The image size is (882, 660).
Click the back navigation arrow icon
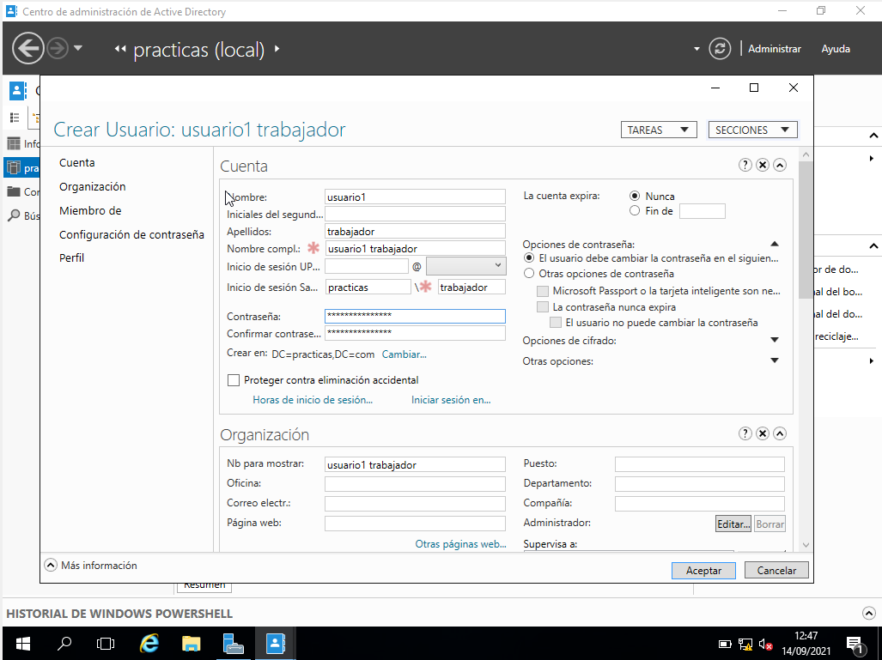click(x=28, y=48)
